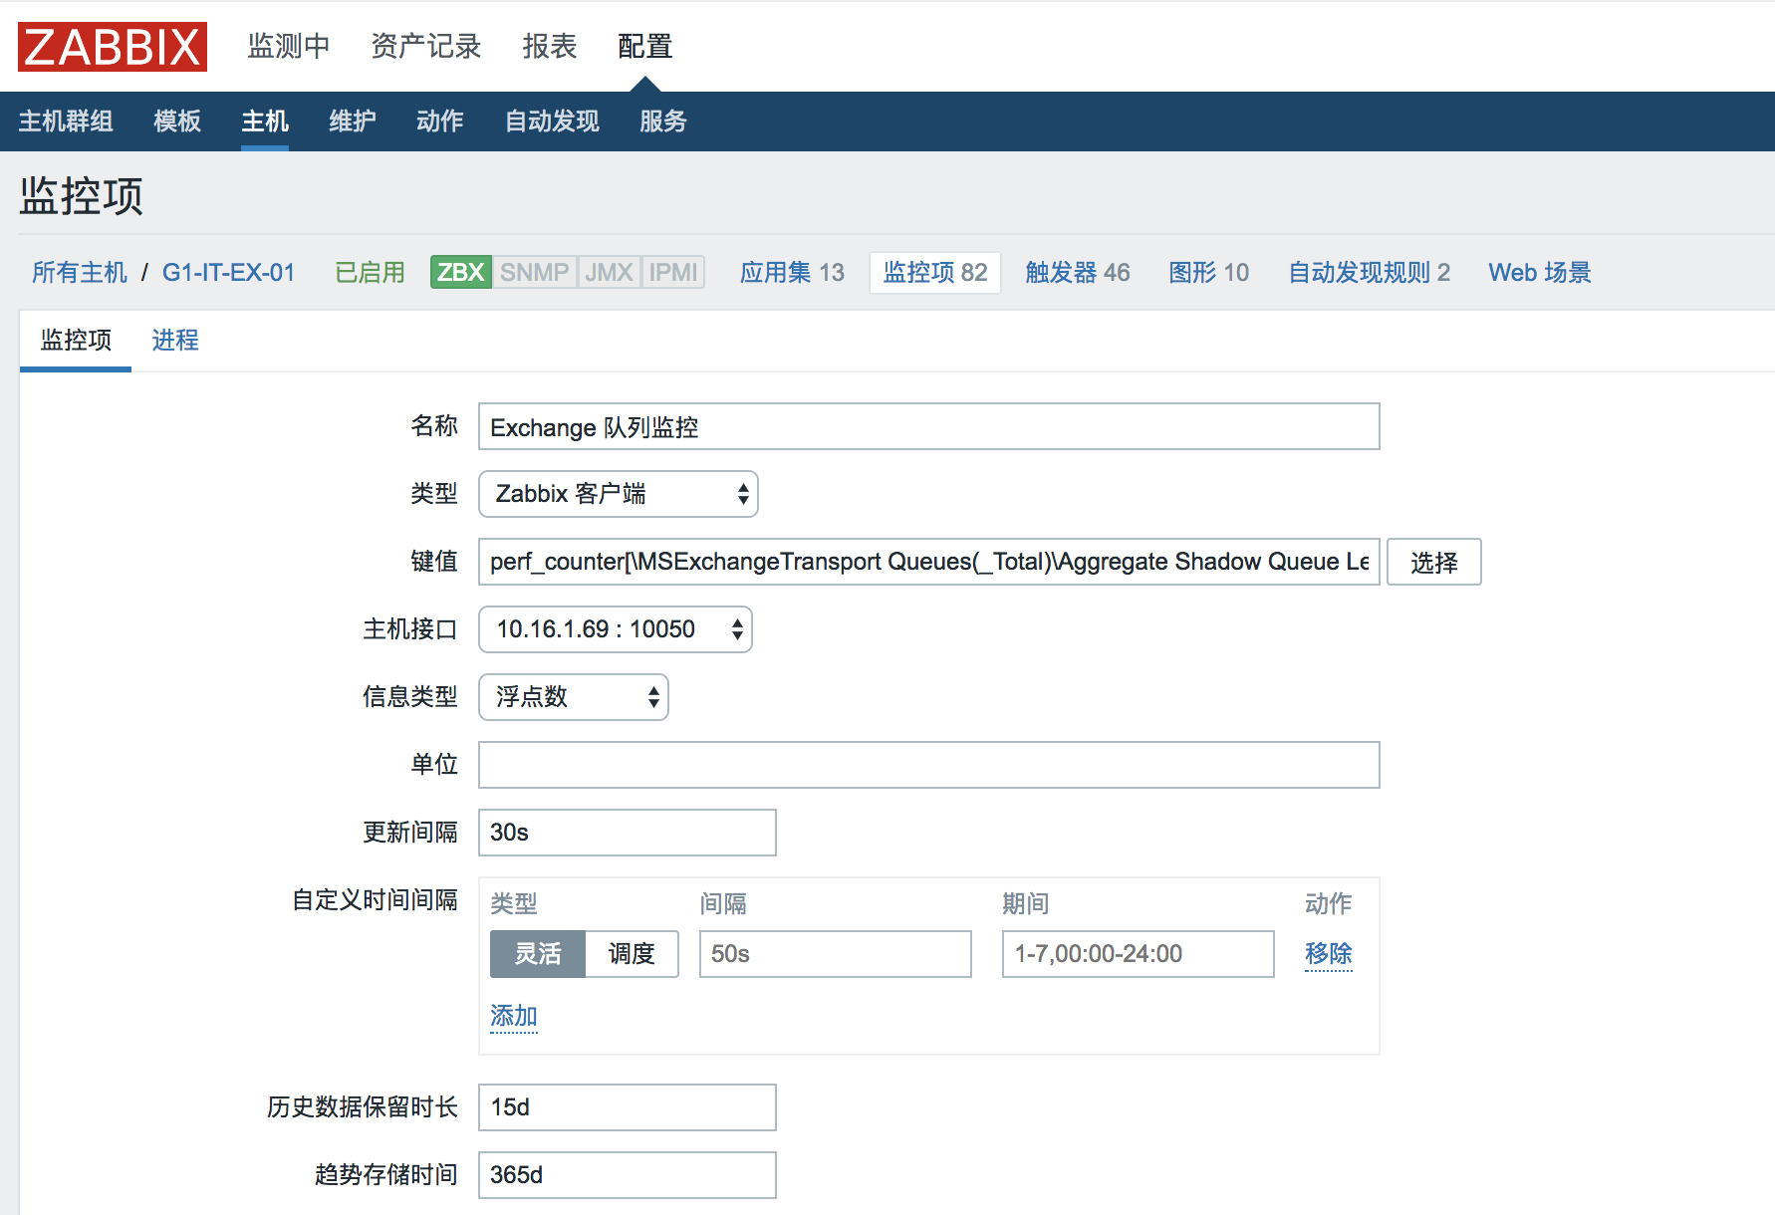This screenshot has height=1215, width=1775.
Task: Open the 配置 top menu
Action: [x=645, y=46]
